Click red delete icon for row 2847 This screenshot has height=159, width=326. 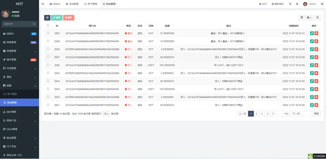[316, 57]
